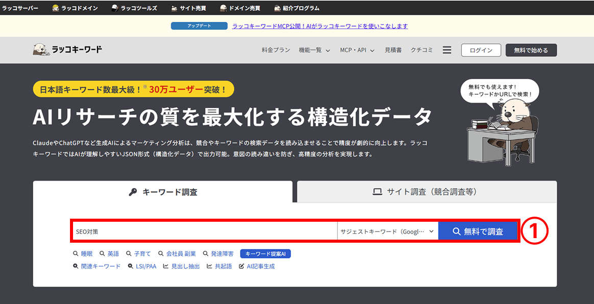Click the ラッコキーワード logo
This screenshot has height=304, width=594.
(67, 50)
